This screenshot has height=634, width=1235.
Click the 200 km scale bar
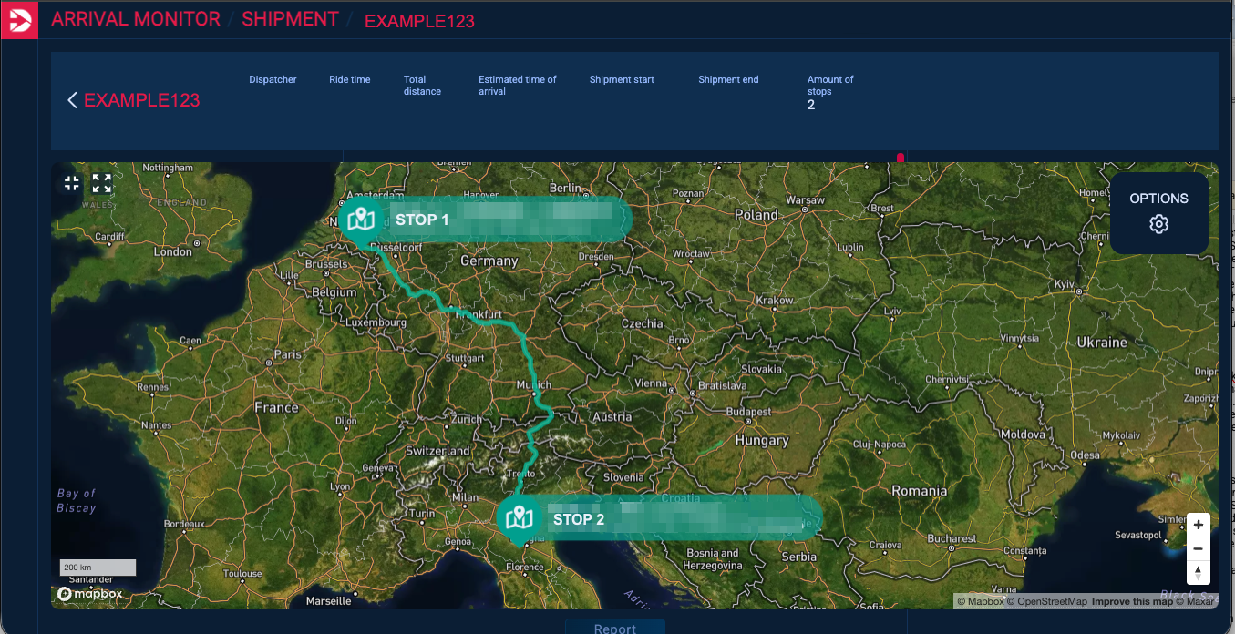click(98, 567)
